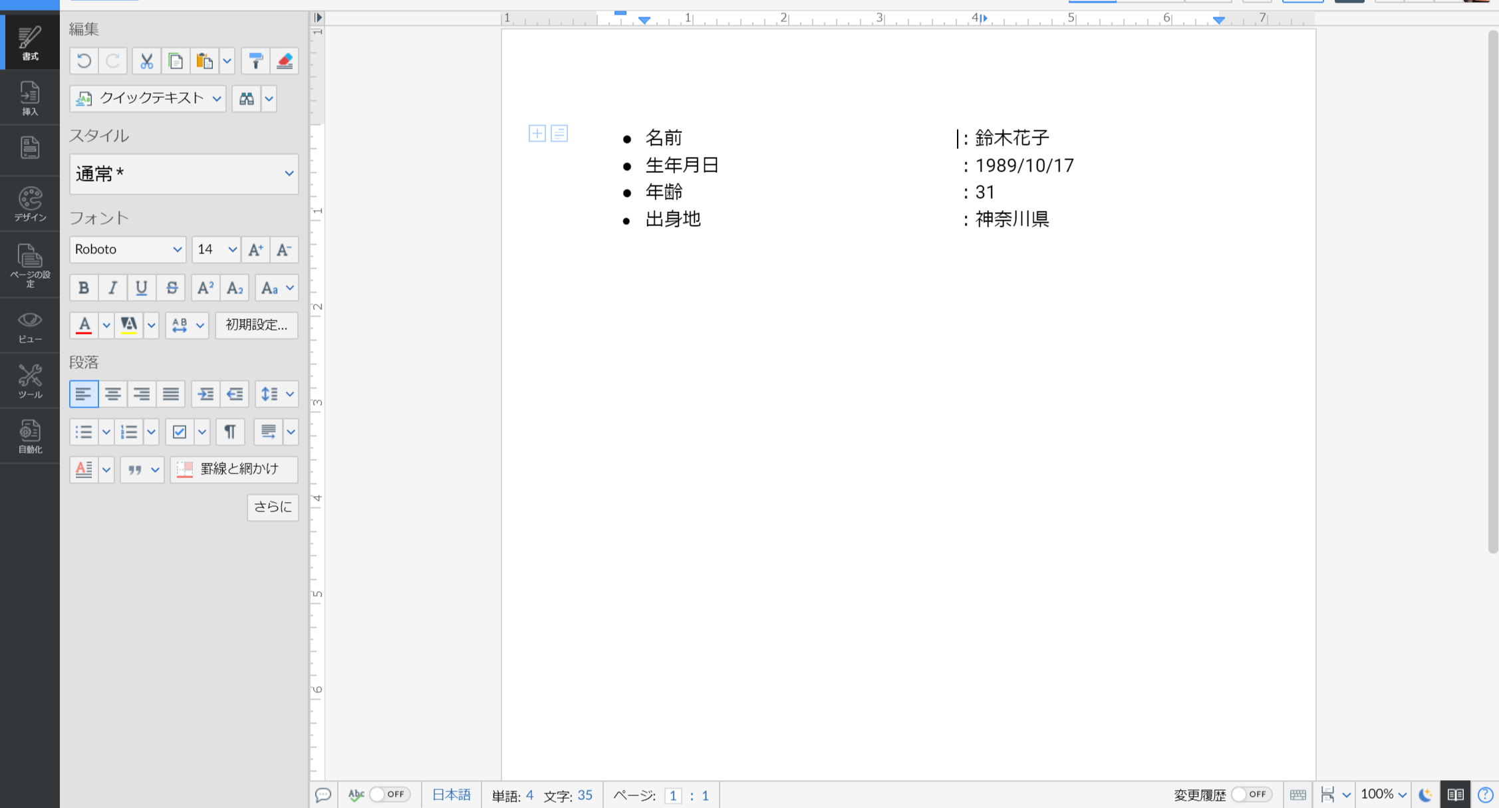Click the さらに button
Image resolution: width=1499 pixels, height=808 pixels.
(x=273, y=507)
